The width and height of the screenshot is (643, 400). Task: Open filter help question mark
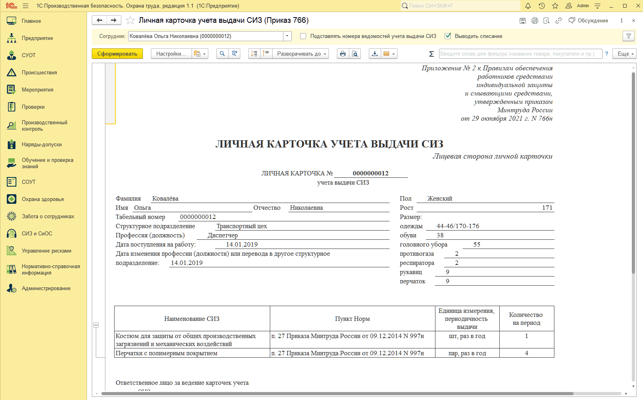coord(607,54)
